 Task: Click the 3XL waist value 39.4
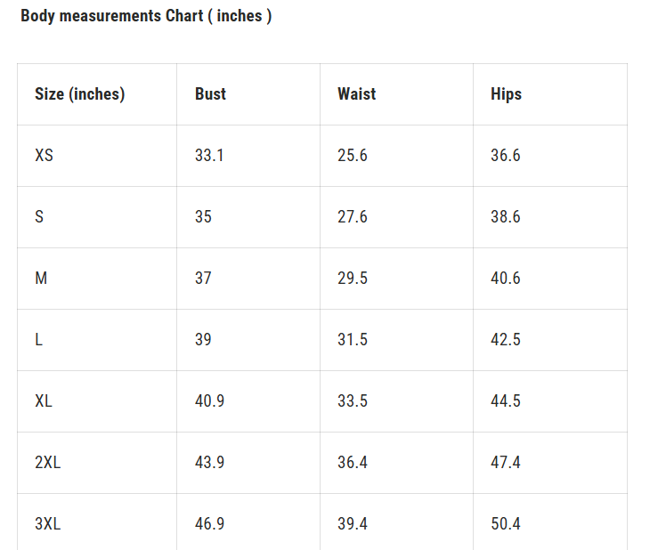tap(352, 523)
